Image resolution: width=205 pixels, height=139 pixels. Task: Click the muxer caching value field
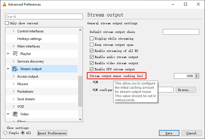184,76
